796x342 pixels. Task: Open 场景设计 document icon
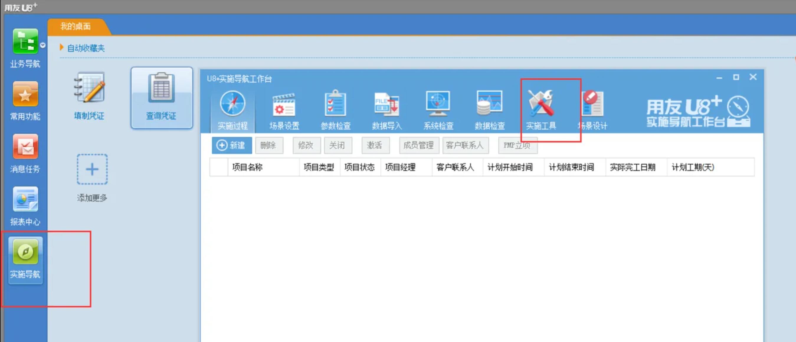[592, 111]
